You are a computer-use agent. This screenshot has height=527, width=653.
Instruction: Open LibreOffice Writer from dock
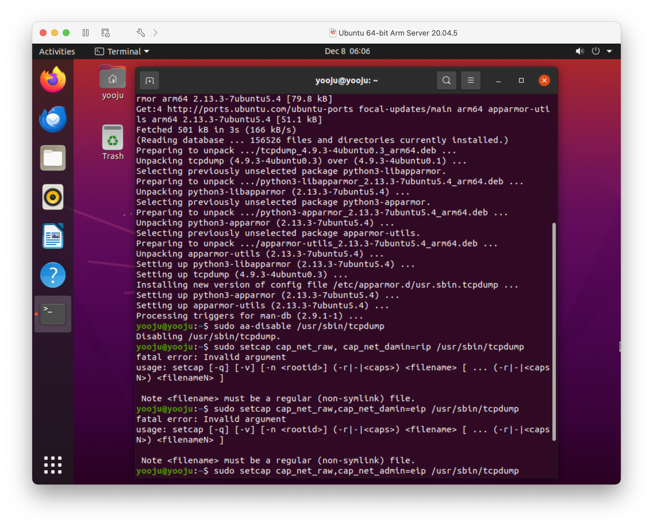53,236
